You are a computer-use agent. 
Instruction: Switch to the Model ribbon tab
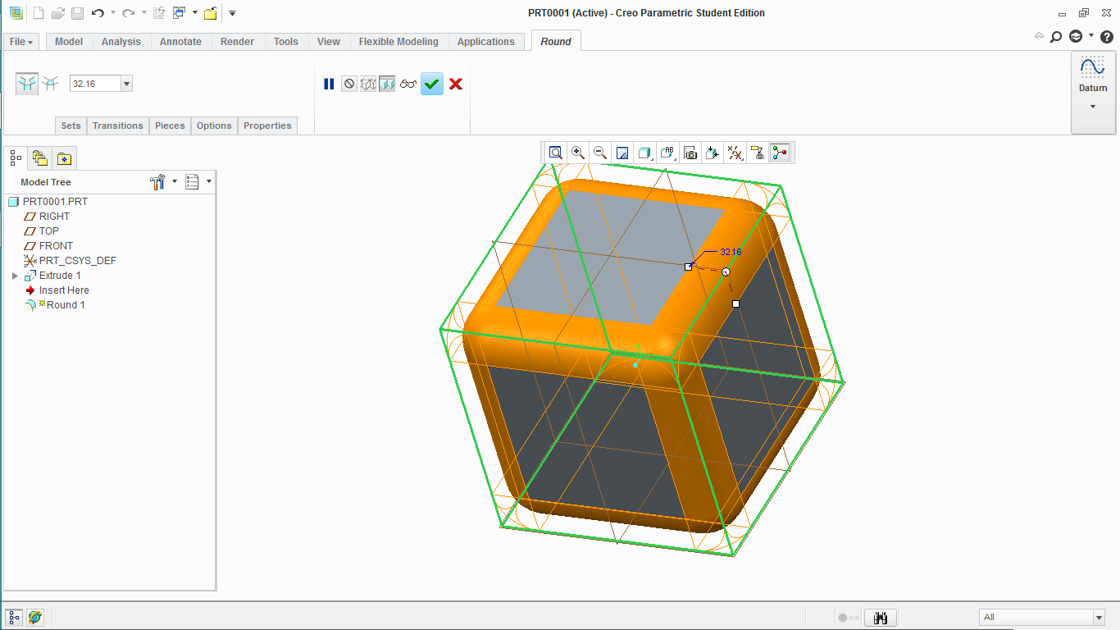point(69,42)
